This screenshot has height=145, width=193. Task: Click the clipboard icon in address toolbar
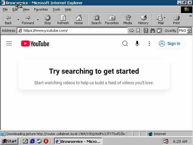pos(159,31)
